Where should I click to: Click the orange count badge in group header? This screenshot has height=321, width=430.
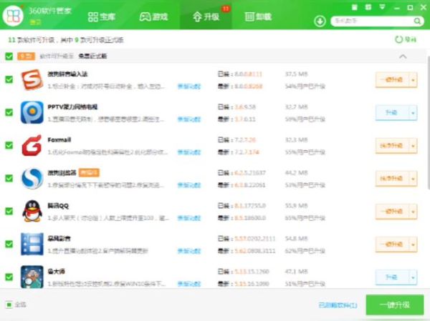26,56
